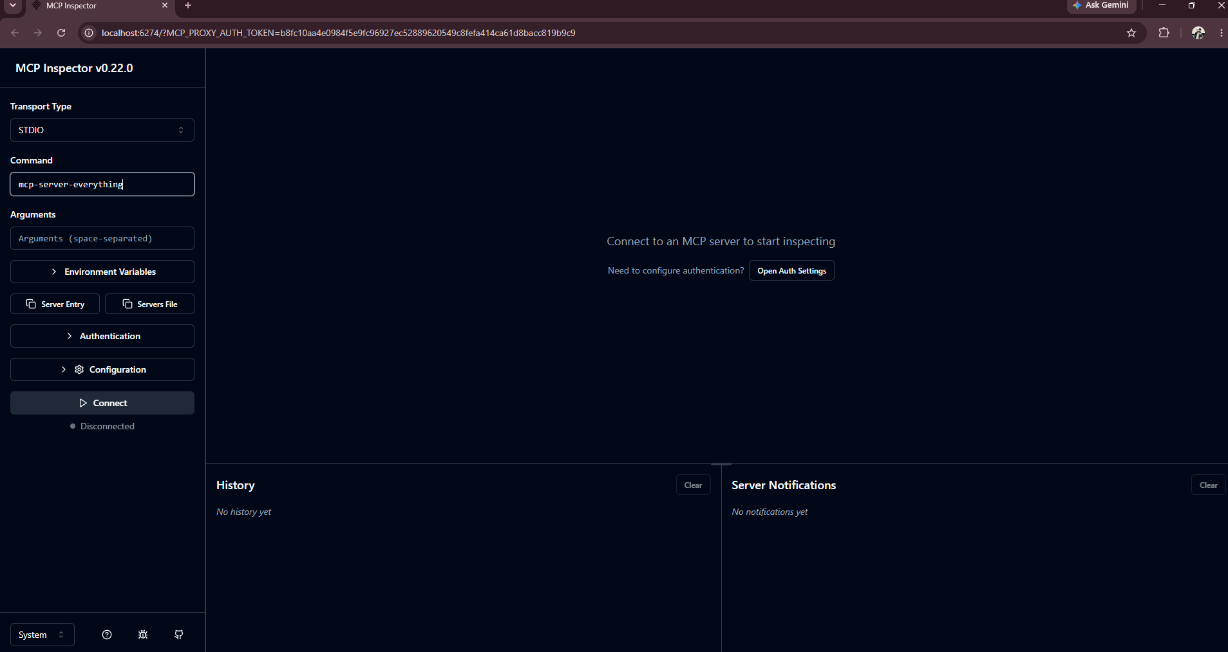Click the Ask Gemini button
Screen dimensions: 1228x652
click(x=1101, y=5)
